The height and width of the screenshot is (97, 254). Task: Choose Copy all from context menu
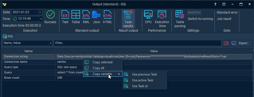point(103,68)
